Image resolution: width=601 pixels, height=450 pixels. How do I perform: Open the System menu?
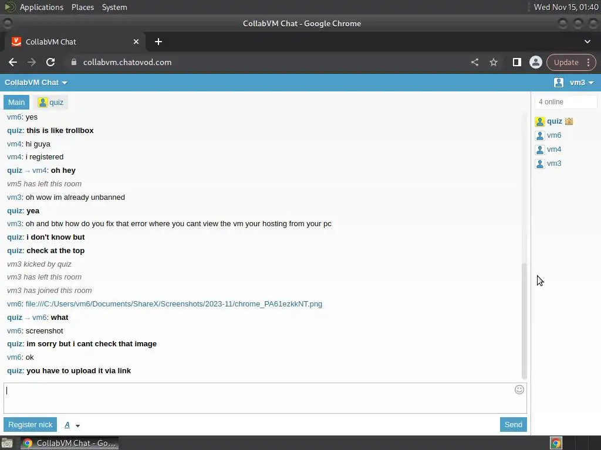tap(114, 7)
